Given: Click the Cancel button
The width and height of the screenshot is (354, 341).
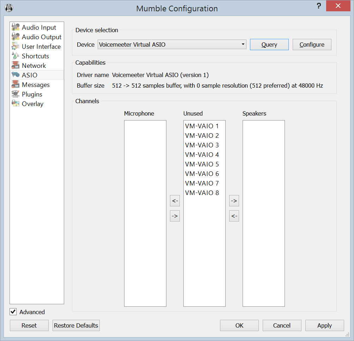Looking at the screenshot, I should click(282, 325).
